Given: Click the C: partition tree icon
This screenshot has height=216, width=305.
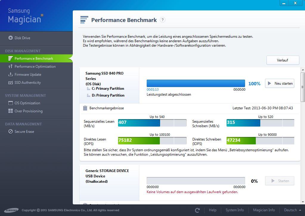Looking at the screenshot, I should (89, 89).
